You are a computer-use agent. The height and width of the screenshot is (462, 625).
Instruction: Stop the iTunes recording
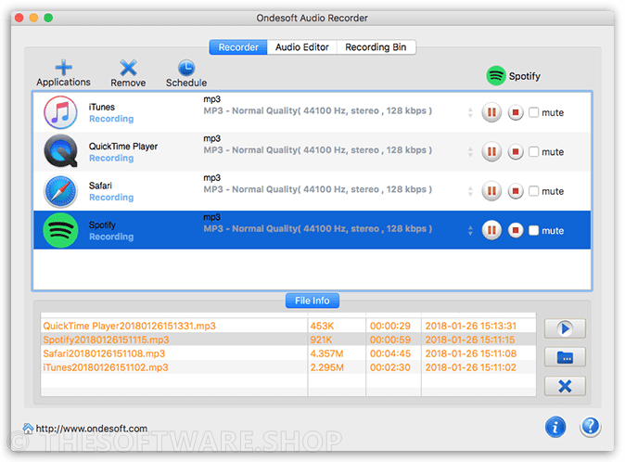pyautogui.click(x=516, y=112)
